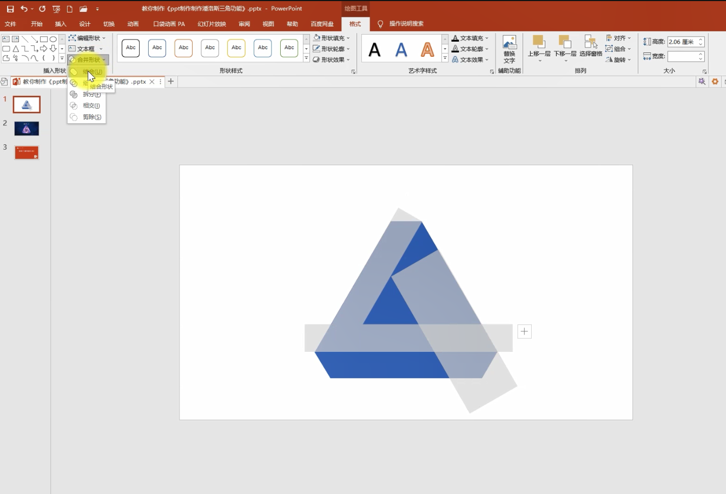This screenshot has height=494, width=726.
Task: Click the purple sparkle icon beside the gear
Action: (x=702, y=82)
